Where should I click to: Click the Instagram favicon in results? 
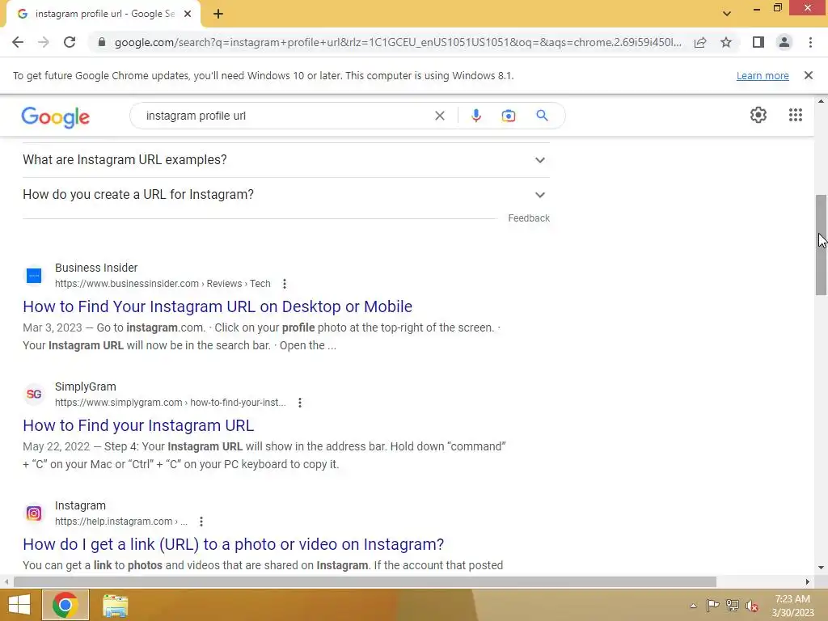(34, 513)
